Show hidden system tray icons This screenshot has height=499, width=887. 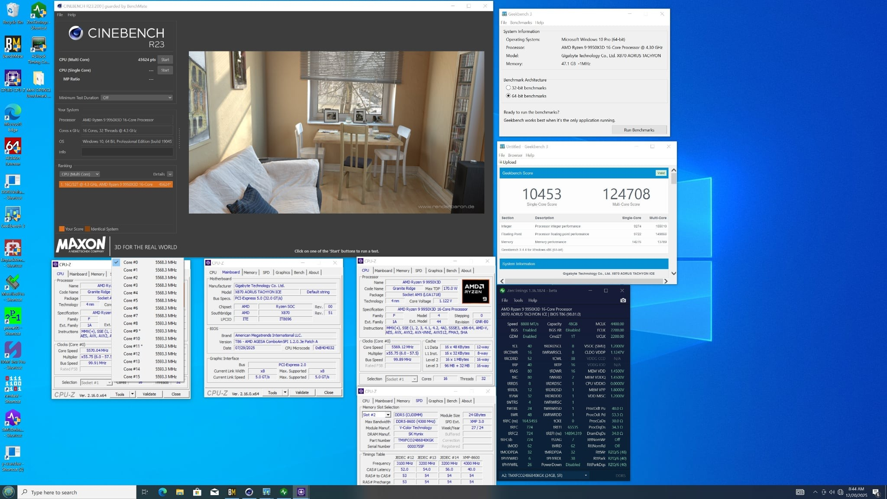coord(815,492)
